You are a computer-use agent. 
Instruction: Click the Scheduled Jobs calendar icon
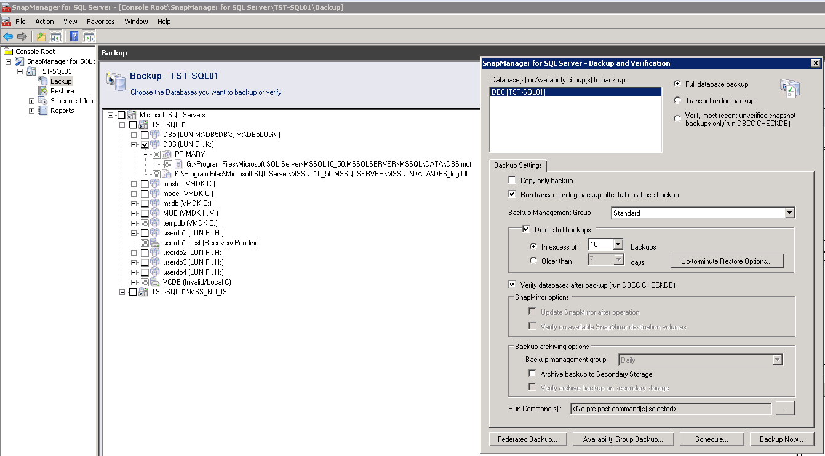(43, 101)
